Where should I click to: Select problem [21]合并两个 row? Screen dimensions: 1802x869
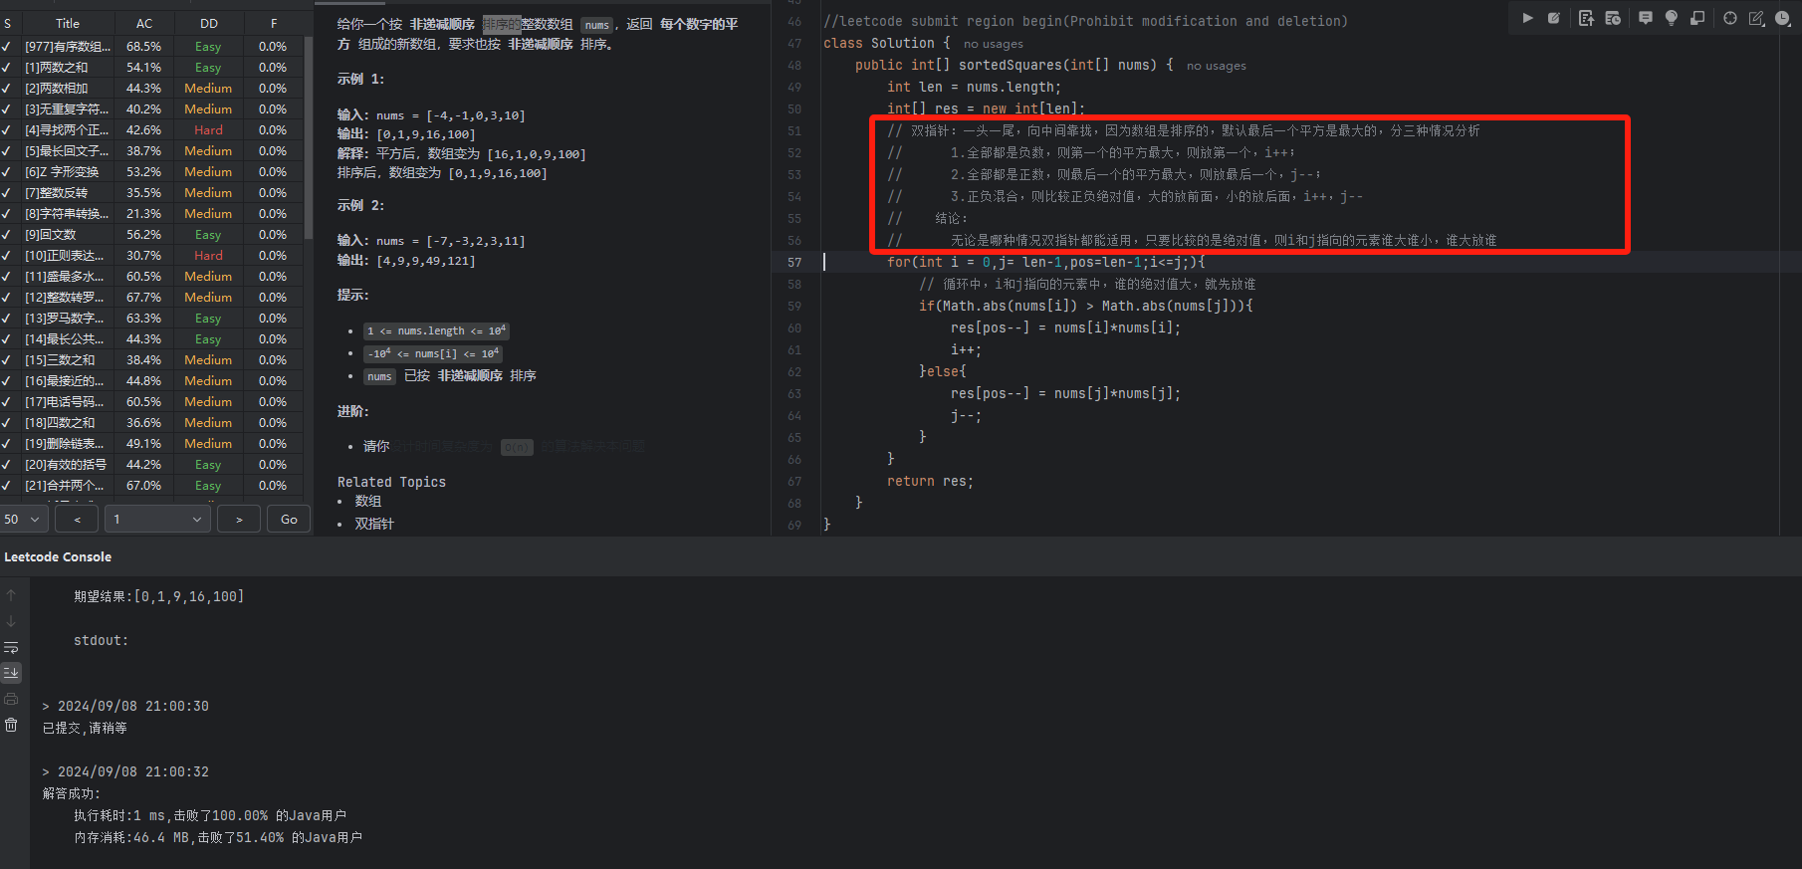(x=151, y=485)
